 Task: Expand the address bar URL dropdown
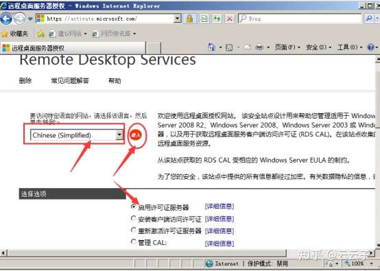(x=178, y=19)
